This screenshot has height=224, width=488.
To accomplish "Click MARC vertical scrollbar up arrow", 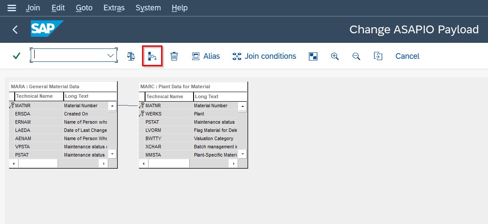I will point(242,106).
